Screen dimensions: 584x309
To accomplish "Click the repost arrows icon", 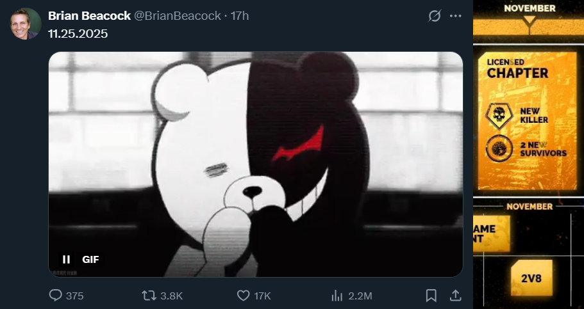I will pyautogui.click(x=149, y=296).
